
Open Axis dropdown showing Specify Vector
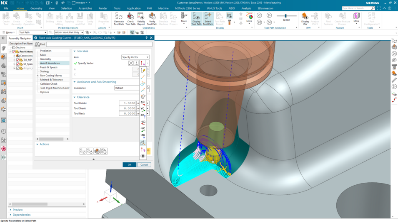135,57
